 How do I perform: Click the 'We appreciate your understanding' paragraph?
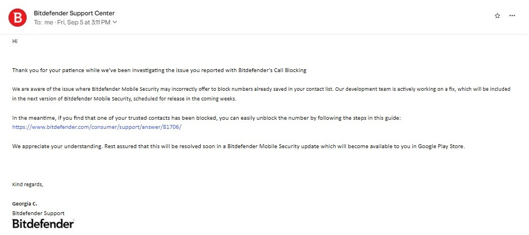[x=239, y=147]
